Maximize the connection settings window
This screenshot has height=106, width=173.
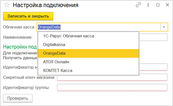158,5
